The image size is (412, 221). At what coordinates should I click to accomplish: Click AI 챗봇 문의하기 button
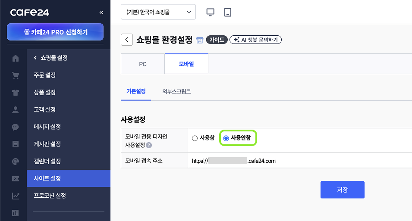256,40
